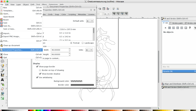Open Default units dropdown
The width and height of the screenshot is (196, 111).
(90, 21)
